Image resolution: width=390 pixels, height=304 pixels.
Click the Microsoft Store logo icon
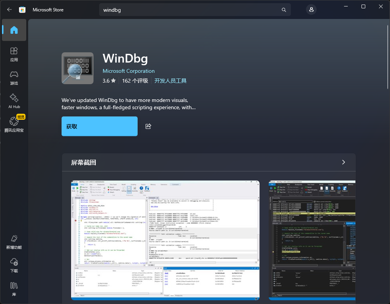pyautogui.click(x=22, y=10)
